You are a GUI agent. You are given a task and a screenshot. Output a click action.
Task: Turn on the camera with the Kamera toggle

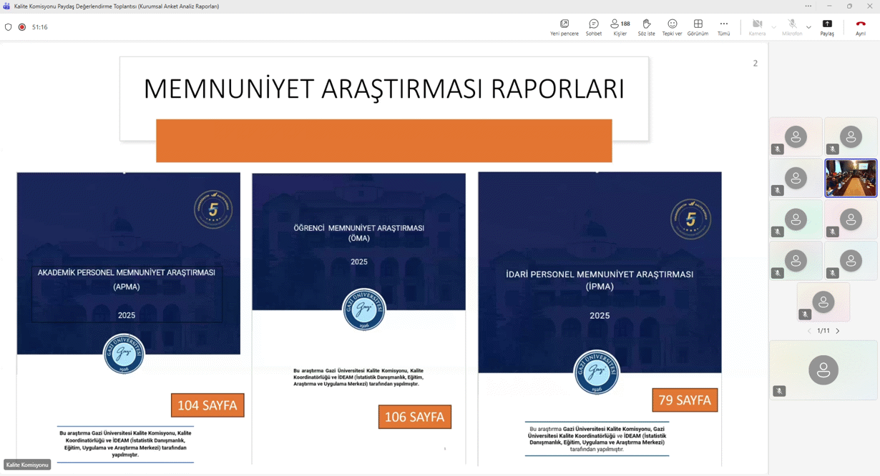pyautogui.click(x=756, y=24)
